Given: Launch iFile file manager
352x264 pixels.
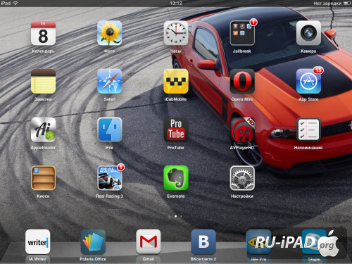Looking at the screenshot, I should (x=110, y=130).
